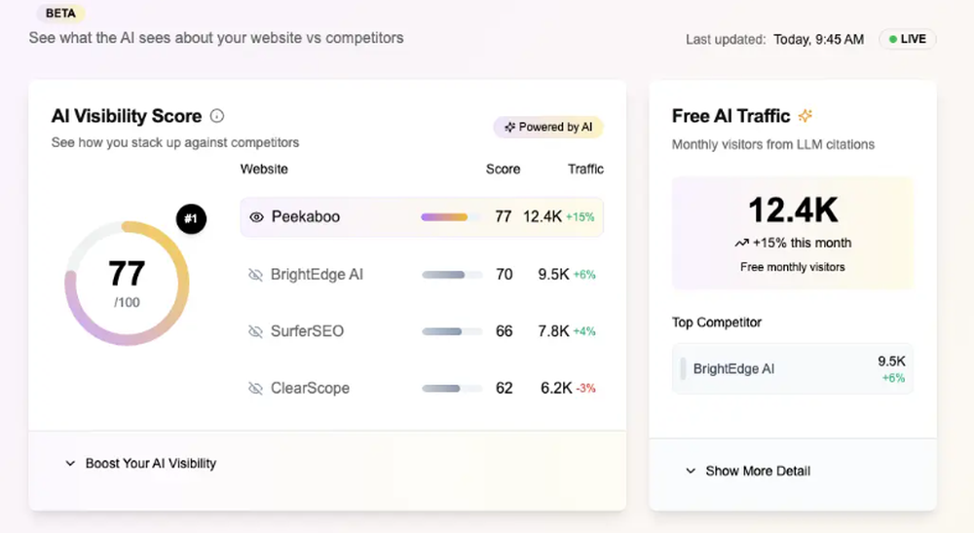Click the info icon beside AI Visibility Score
974x533 pixels.
(217, 116)
